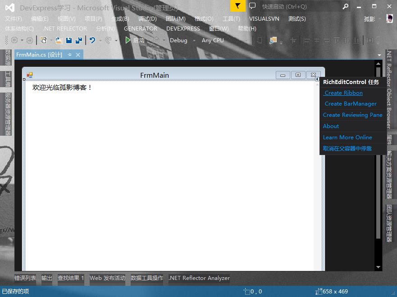Click the align lefts icon
This screenshot has width=397, height=297.
coord(306,40)
